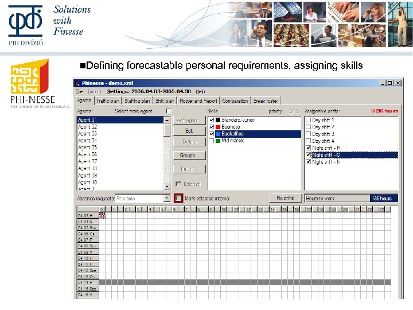Uncheck the Standard/Junior skill checkbox
Viewport: 413px width, 310px height.
212,120
